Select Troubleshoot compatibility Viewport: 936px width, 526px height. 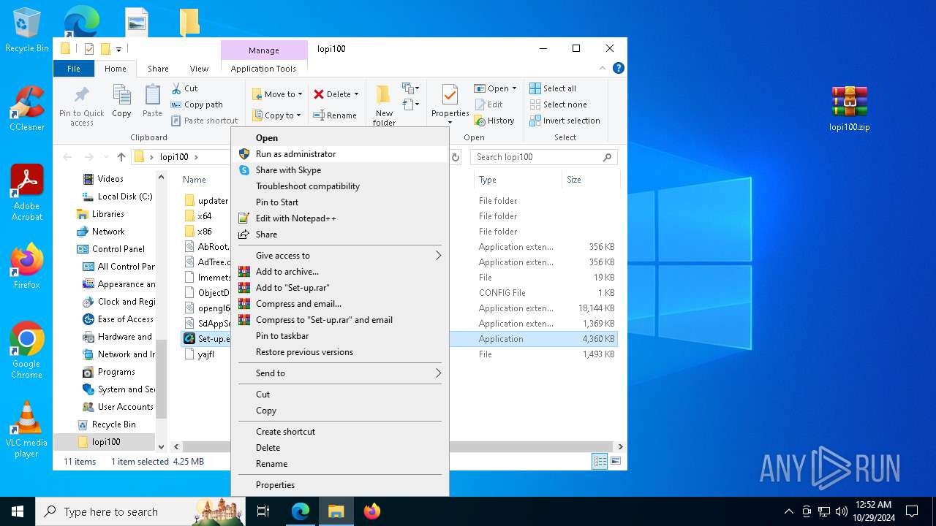[x=339, y=186]
